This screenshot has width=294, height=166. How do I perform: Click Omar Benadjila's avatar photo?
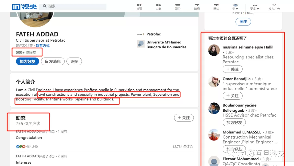pos(214,82)
